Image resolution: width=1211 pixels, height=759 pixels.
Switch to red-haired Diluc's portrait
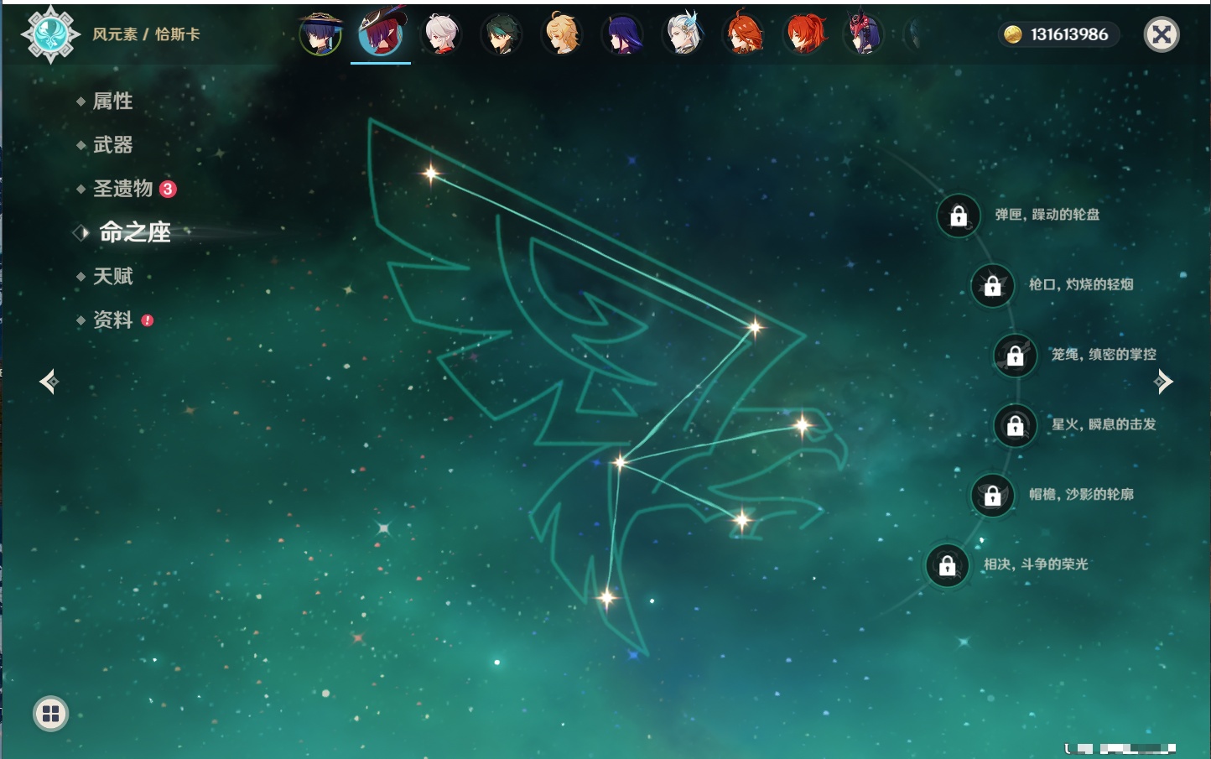coord(803,34)
